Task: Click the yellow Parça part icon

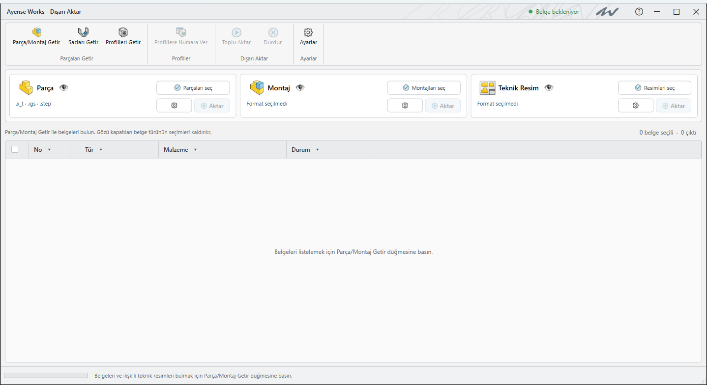Action: 26,88
